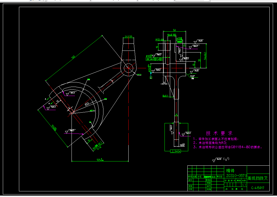The image size is (277, 197).
Task: Select the part name 高低挡拨叉
Action: (258, 178)
